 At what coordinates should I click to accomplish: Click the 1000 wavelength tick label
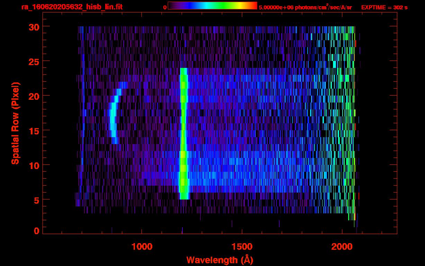point(142,247)
